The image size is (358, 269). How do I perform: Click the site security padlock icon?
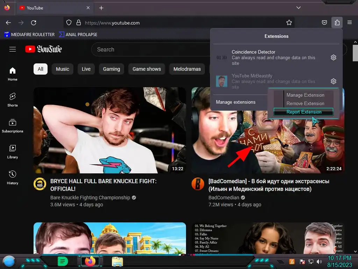(x=79, y=23)
